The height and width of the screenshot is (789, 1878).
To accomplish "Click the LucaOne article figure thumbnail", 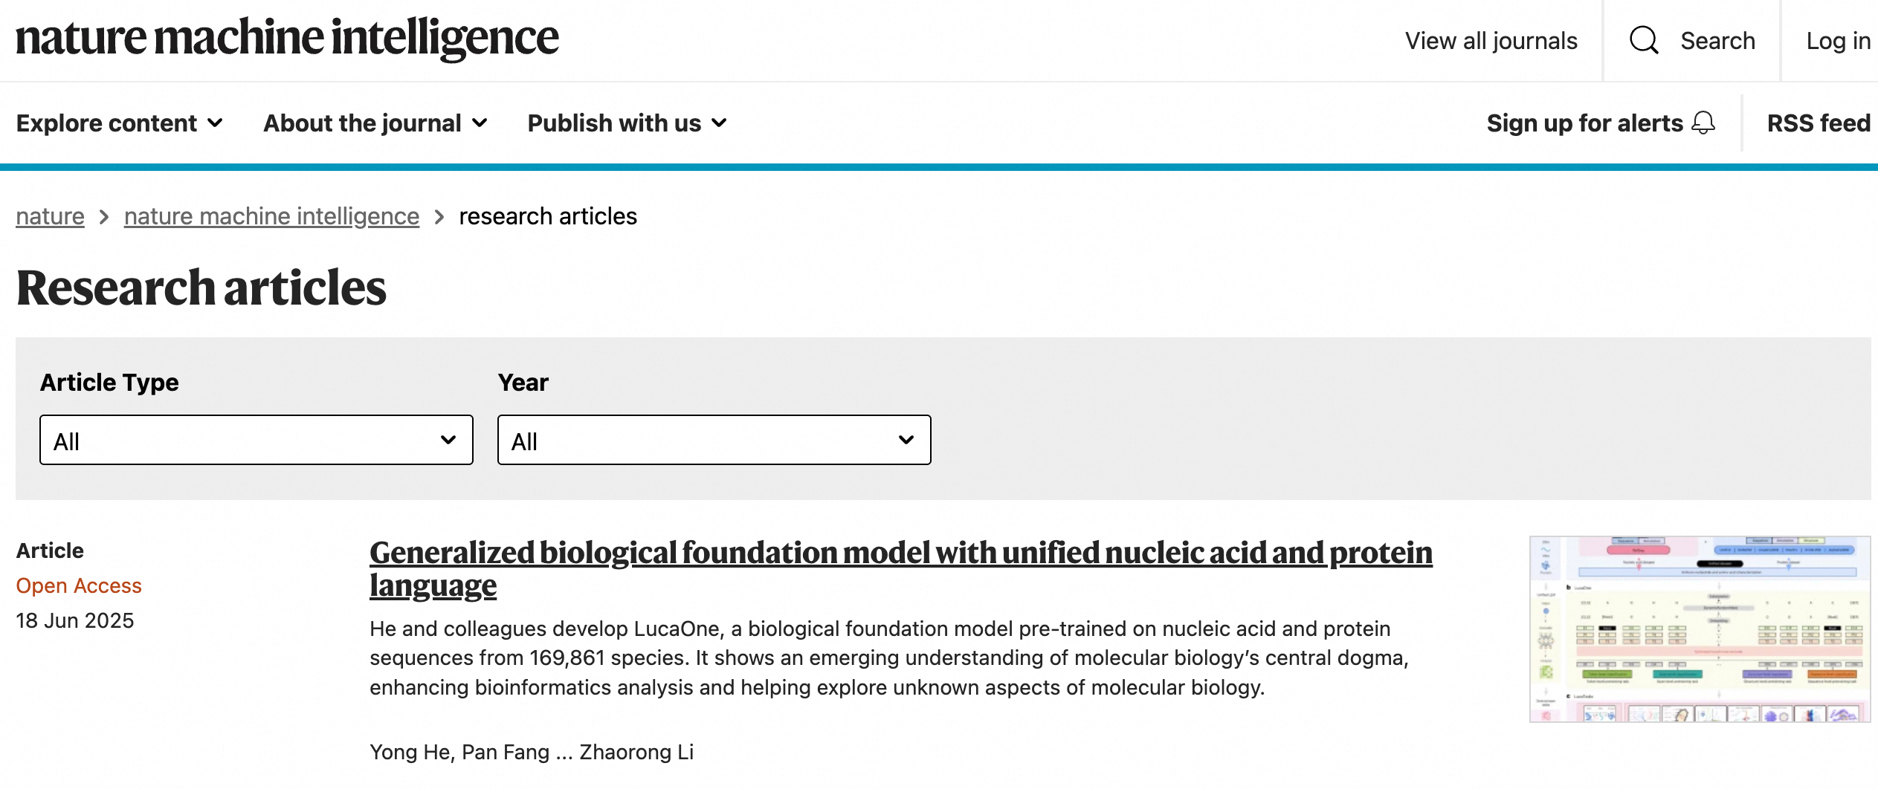I will [x=1700, y=629].
